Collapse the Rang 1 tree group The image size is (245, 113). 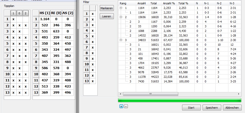[121, 8]
